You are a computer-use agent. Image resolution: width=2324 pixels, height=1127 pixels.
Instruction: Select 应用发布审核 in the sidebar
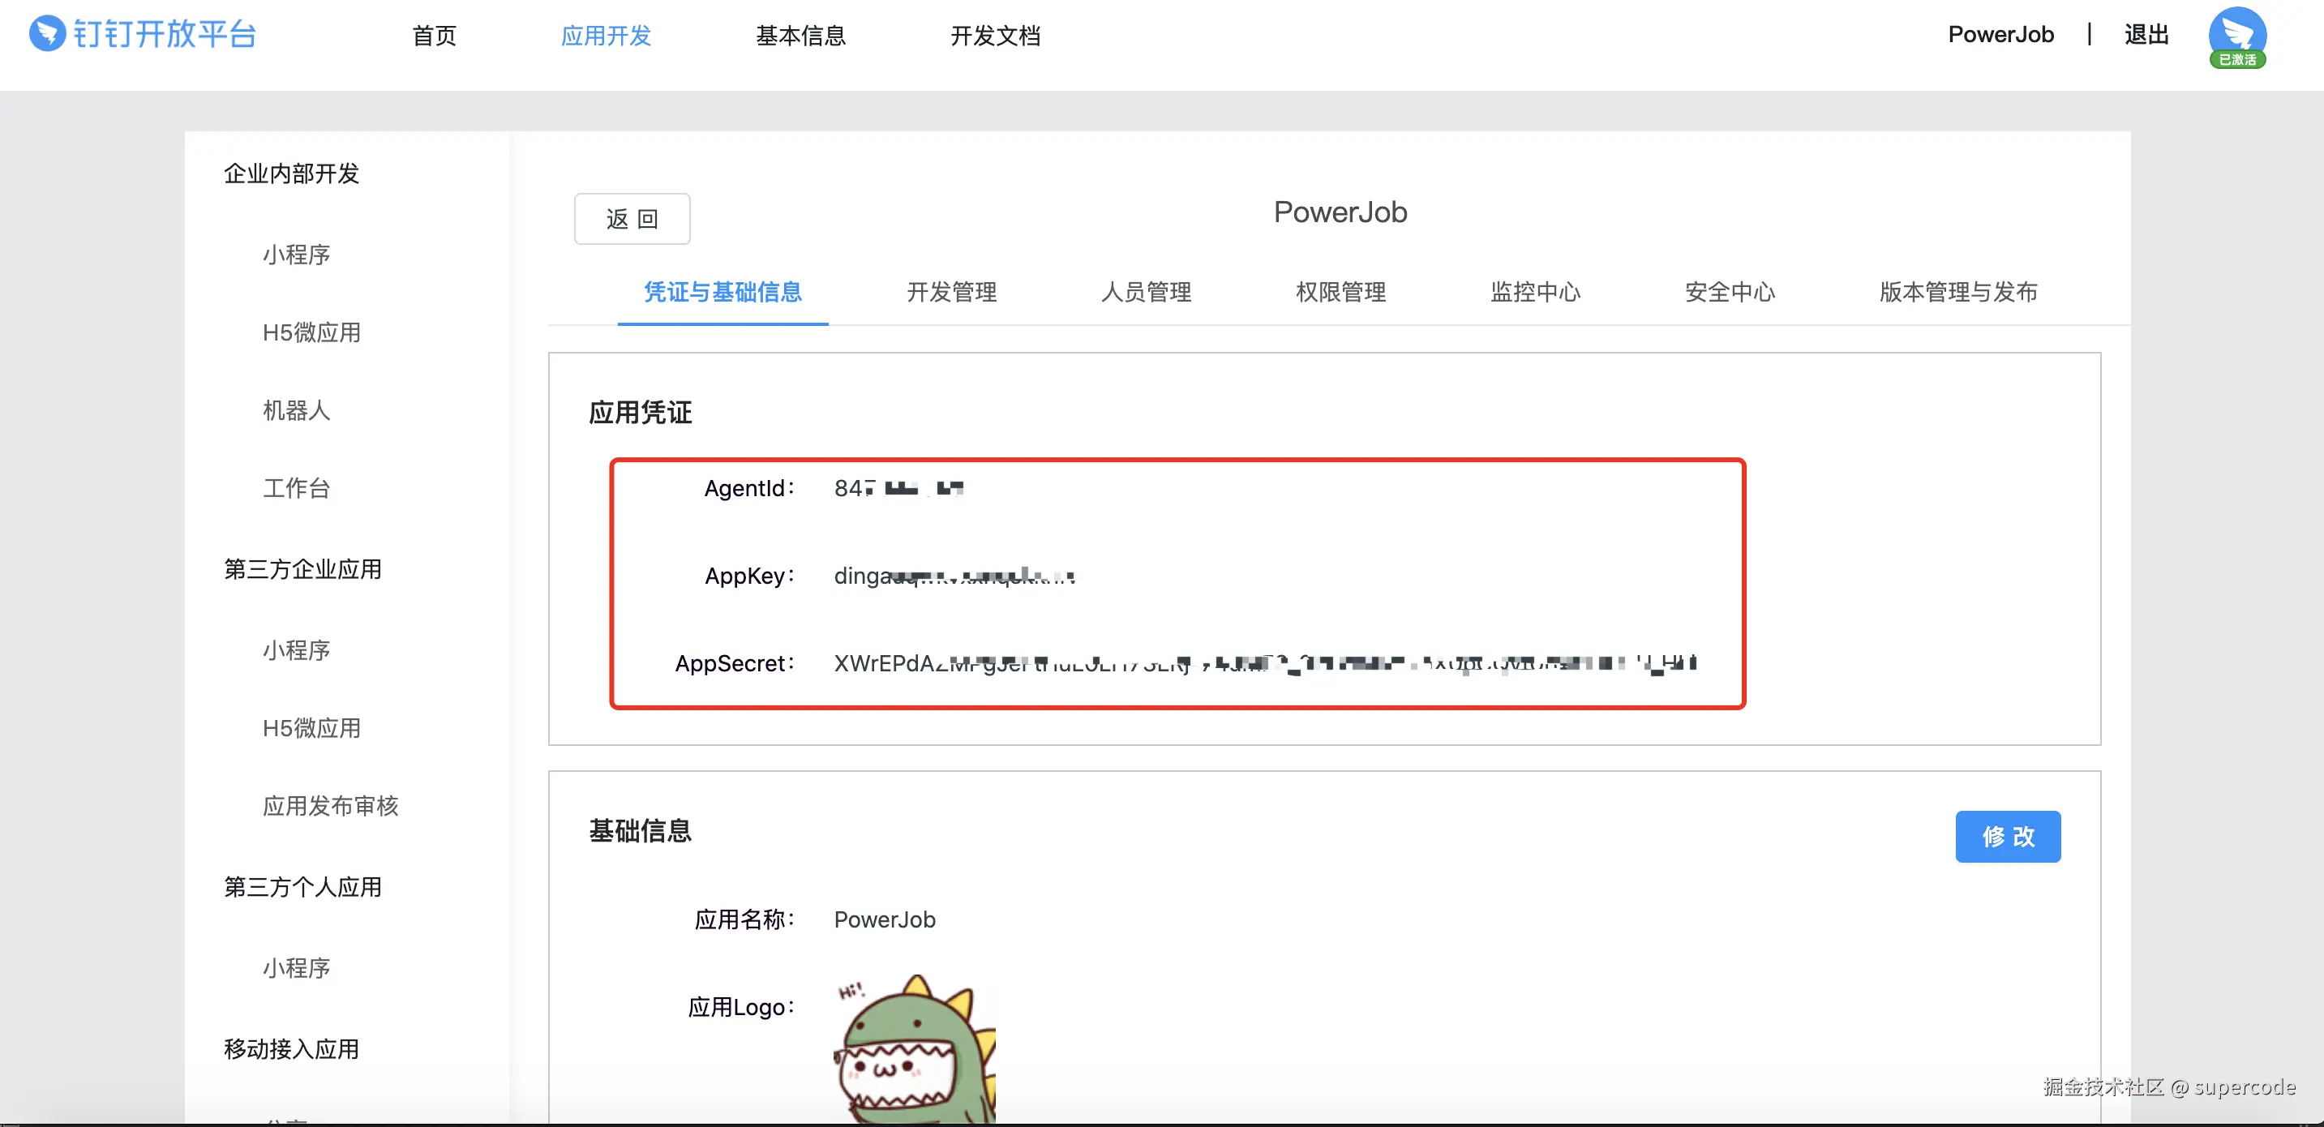click(330, 806)
